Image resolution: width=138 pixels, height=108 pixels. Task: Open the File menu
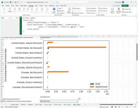coord(3,6)
